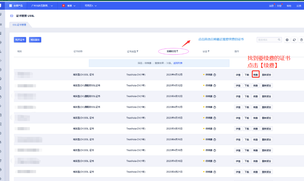
Task: Click the magnifier icon in the search box
Action: [279, 40]
